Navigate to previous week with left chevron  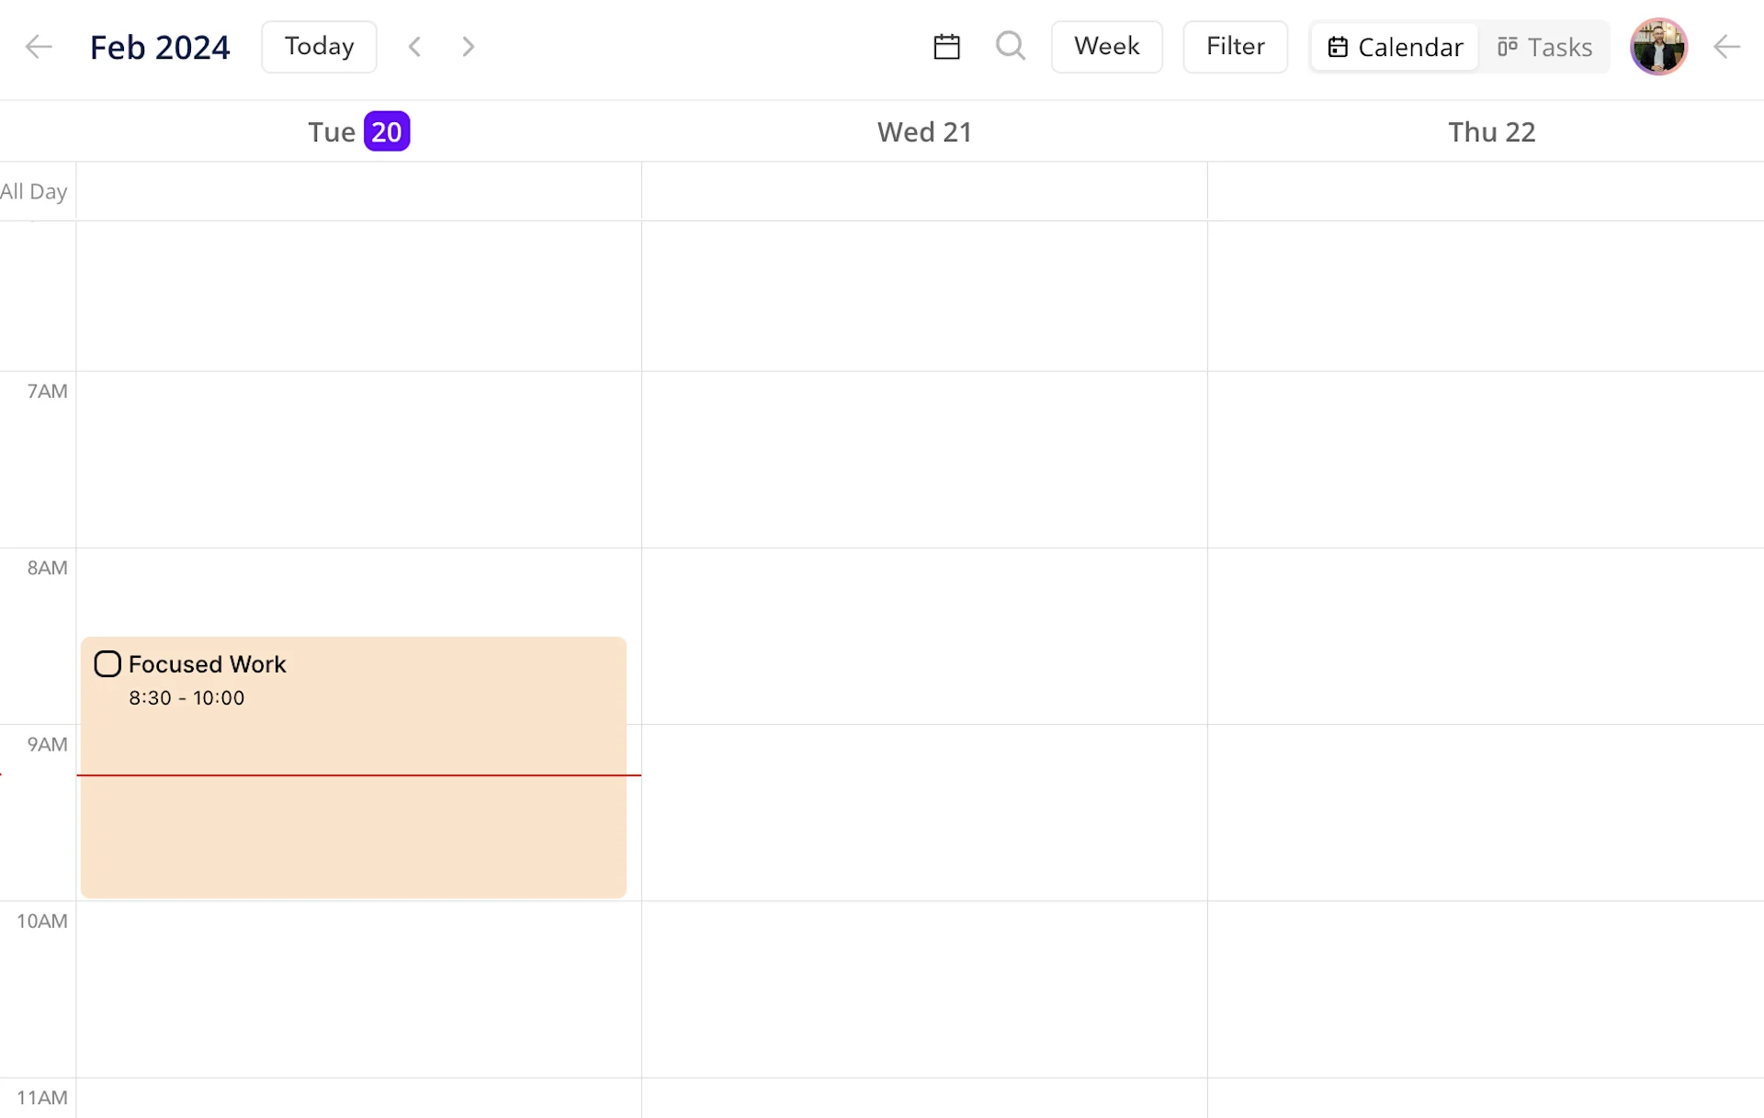414,46
